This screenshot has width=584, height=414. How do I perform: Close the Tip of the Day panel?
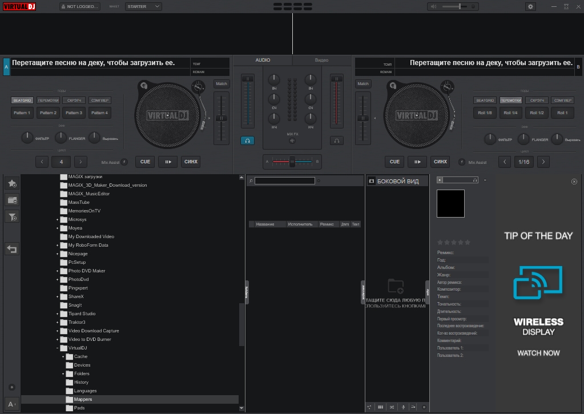coord(574,182)
